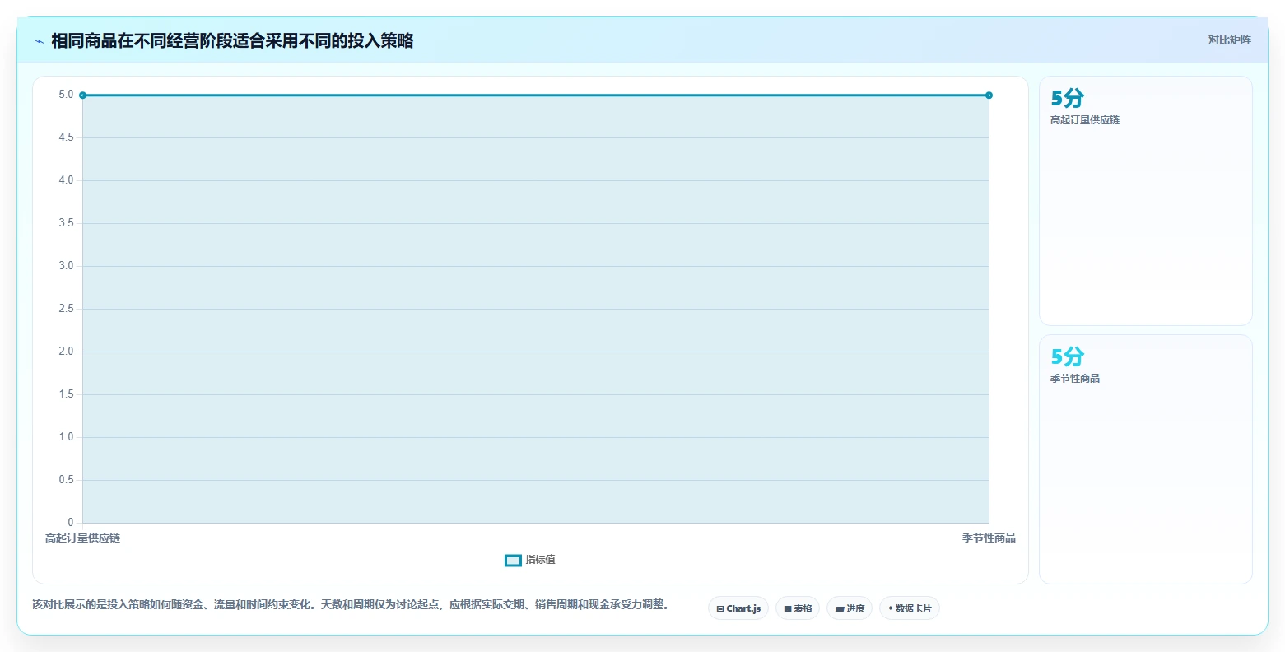Select the Chart.js chip
The height and width of the screenshot is (652, 1285).
point(738,608)
